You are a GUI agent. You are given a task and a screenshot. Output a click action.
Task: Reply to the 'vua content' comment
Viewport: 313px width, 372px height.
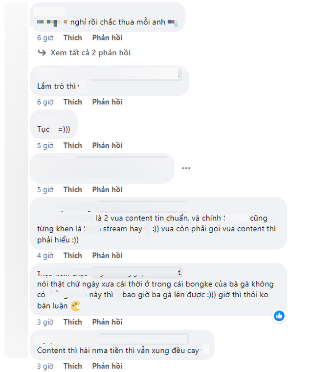[x=107, y=255]
